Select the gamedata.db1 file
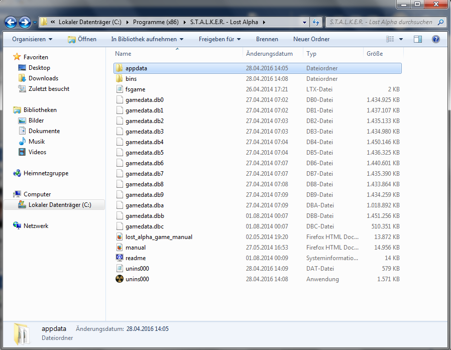 tap(258, 110)
